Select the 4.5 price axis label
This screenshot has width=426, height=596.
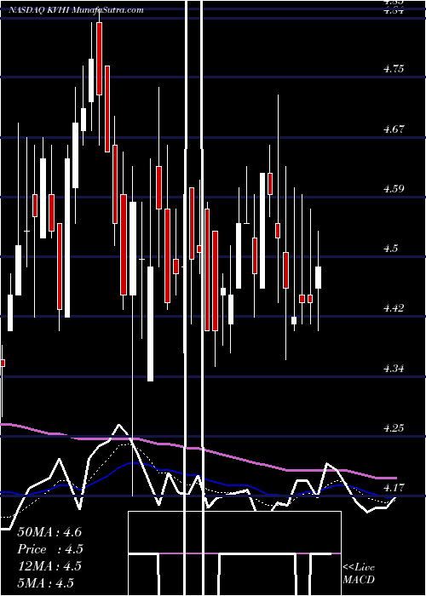pyautogui.click(x=390, y=249)
